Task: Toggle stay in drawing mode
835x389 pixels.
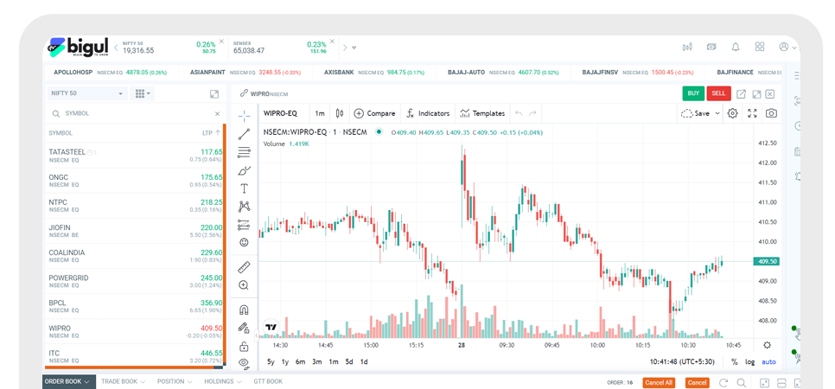Action: click(x=244, y=328)
